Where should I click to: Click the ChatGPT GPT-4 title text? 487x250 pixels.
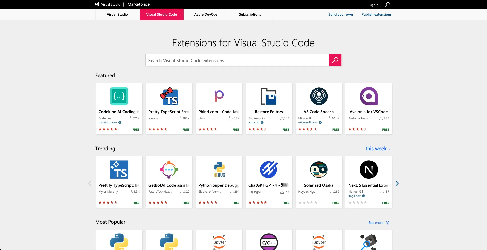click(x=269, y=185)
